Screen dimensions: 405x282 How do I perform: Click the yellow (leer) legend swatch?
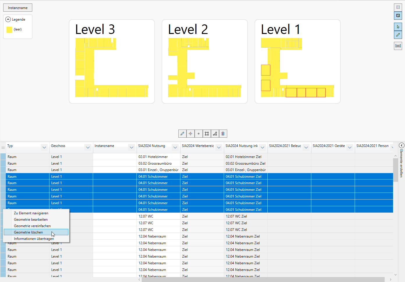tap(9, 30)
